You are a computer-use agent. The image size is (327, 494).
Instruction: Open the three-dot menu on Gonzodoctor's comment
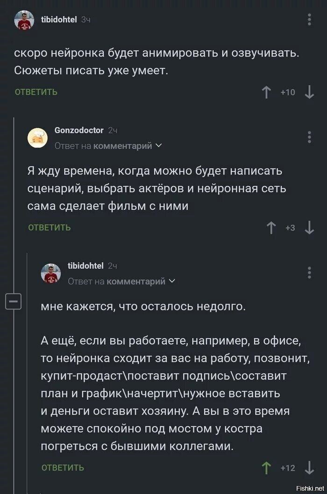click(x=308, y=136)
